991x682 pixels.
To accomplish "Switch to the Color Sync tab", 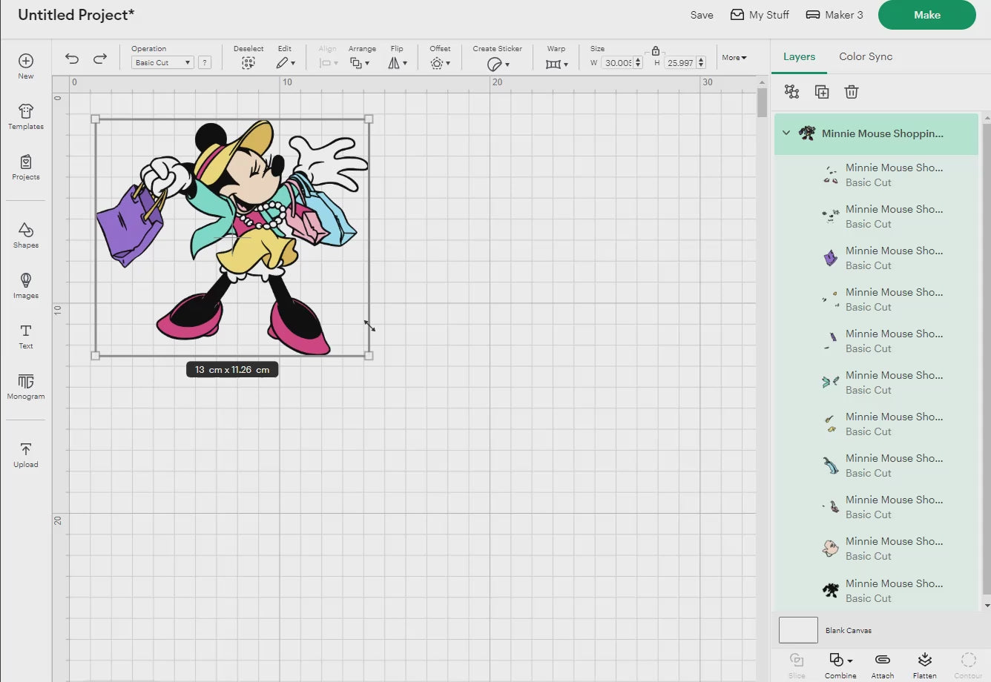I will [866, 56].
